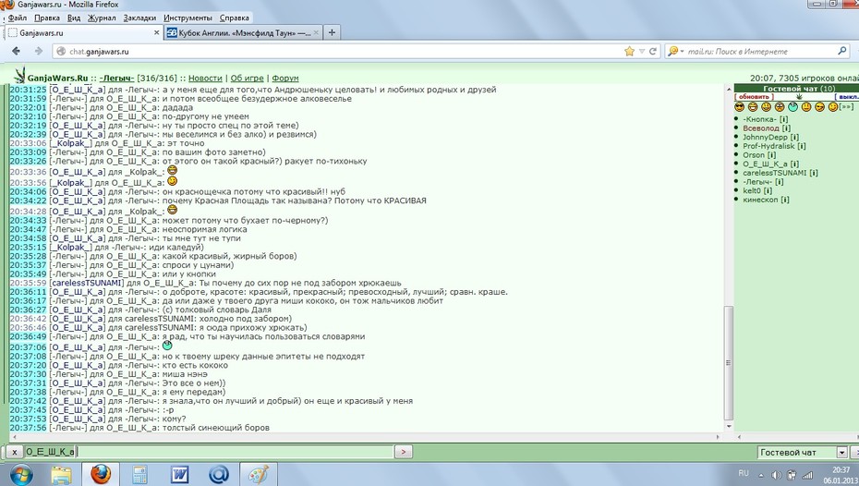Open info [i] for kelt0
This screenshot has width=859, height=486.
[768, 190]
